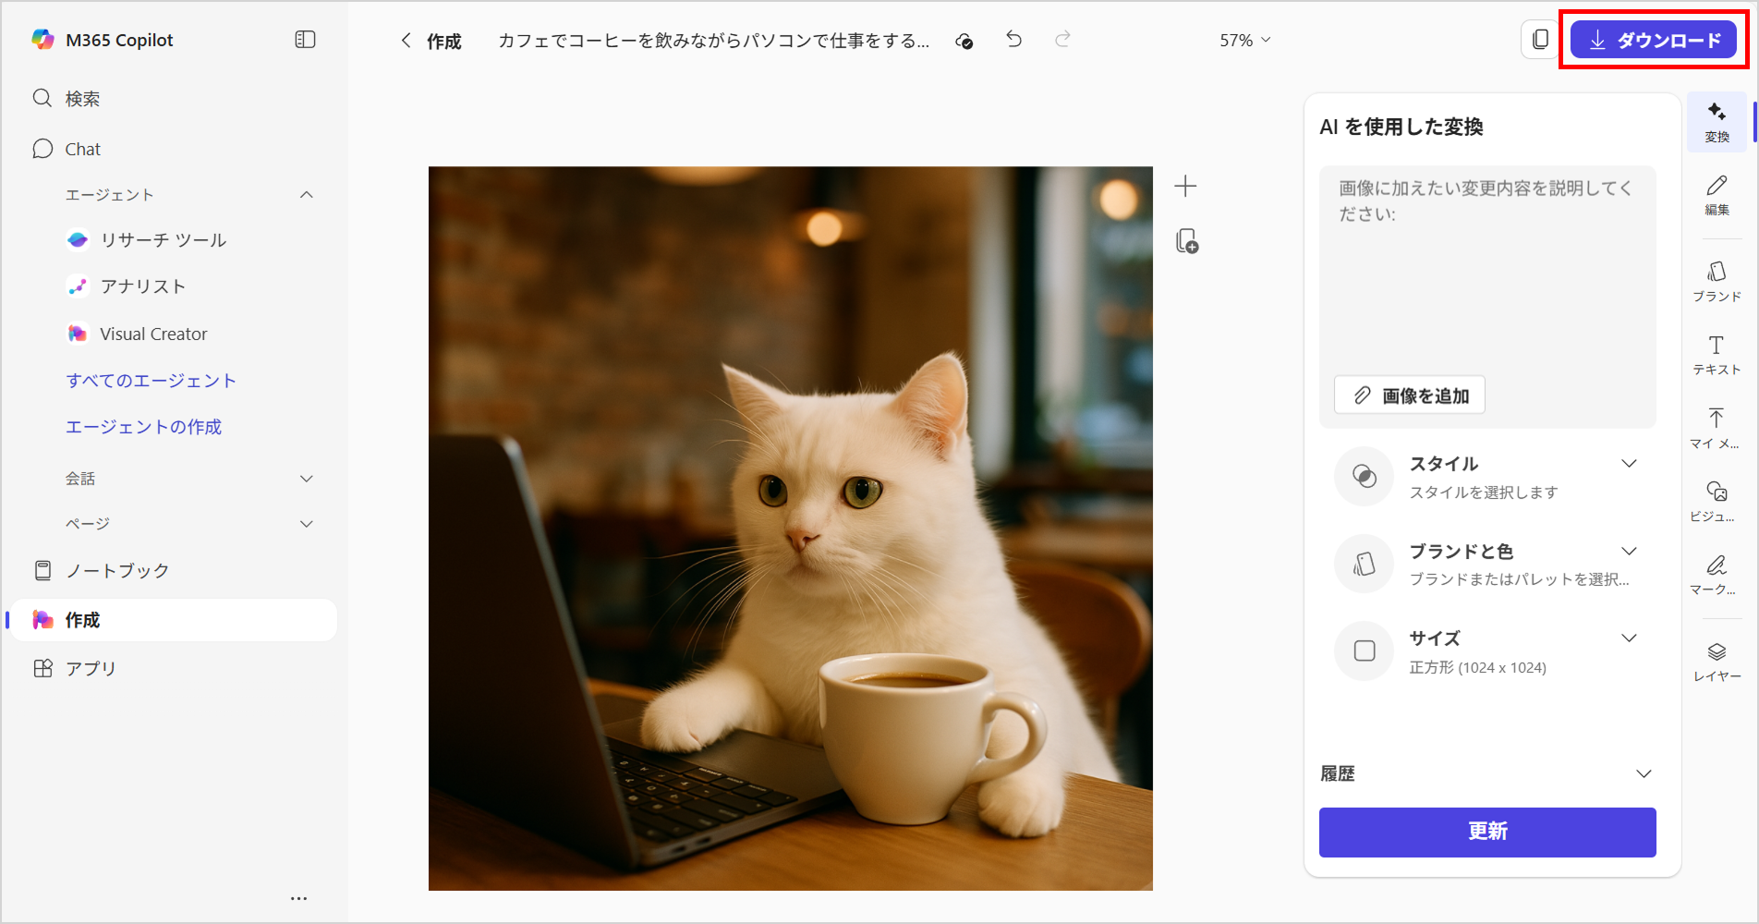Open ノートブック in the sidebar
The image size is (1759, 924).
(174, 571)
